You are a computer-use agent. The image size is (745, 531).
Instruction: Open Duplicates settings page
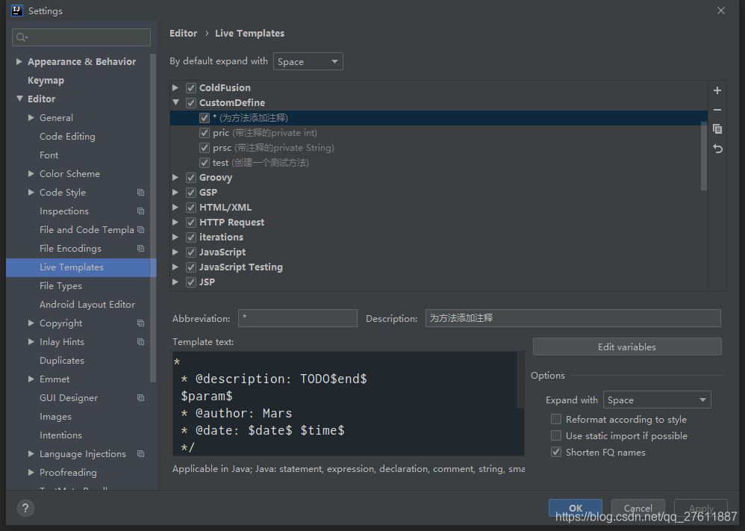click(62, 360)
